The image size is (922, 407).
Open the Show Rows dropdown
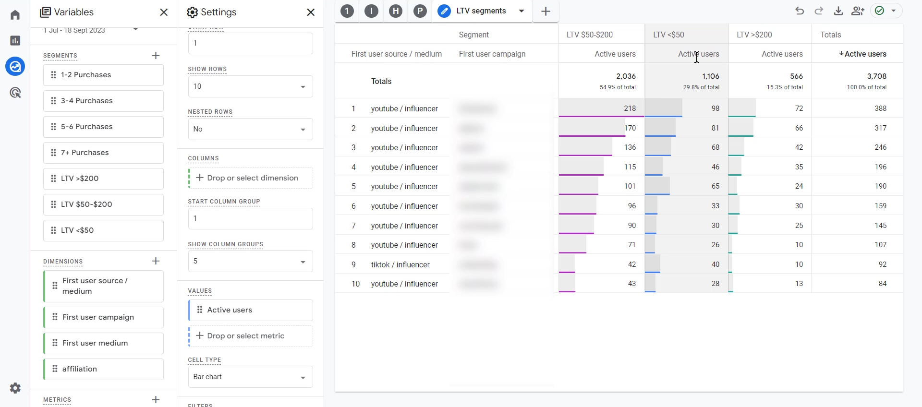(x=250, y=86)
